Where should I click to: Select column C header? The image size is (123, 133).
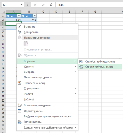(43, 12)
